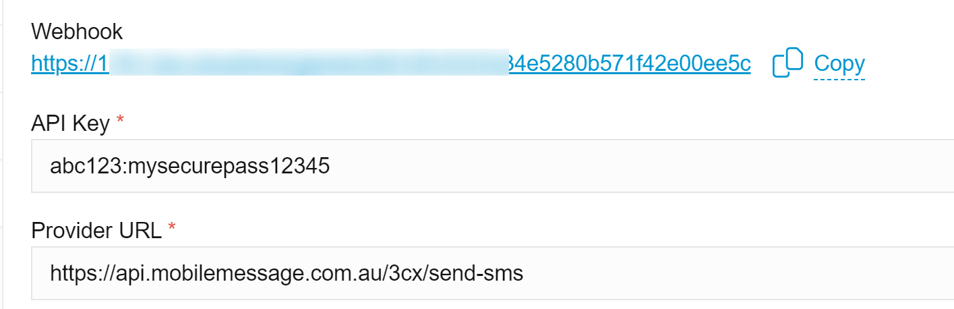Click the copy webhook icon
Viewport: 954px width, 309px height.
point(787,63)
